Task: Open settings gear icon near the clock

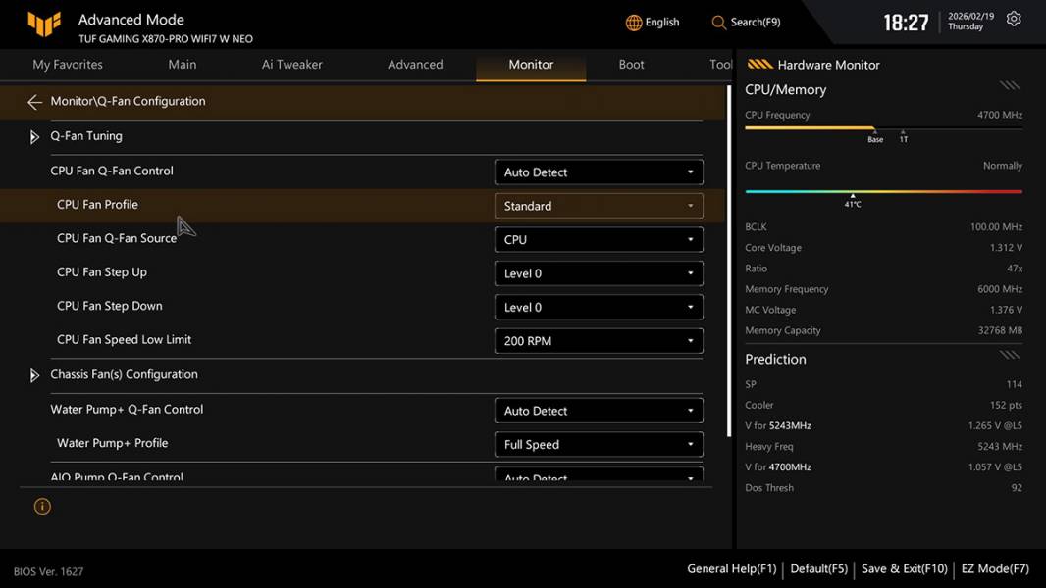Action: [x=1014, y=20]
